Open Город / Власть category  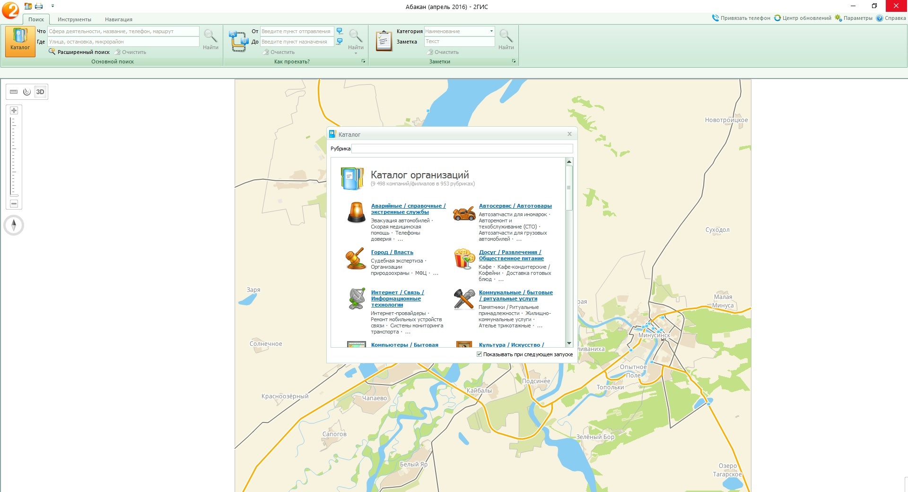pos(392,252)
